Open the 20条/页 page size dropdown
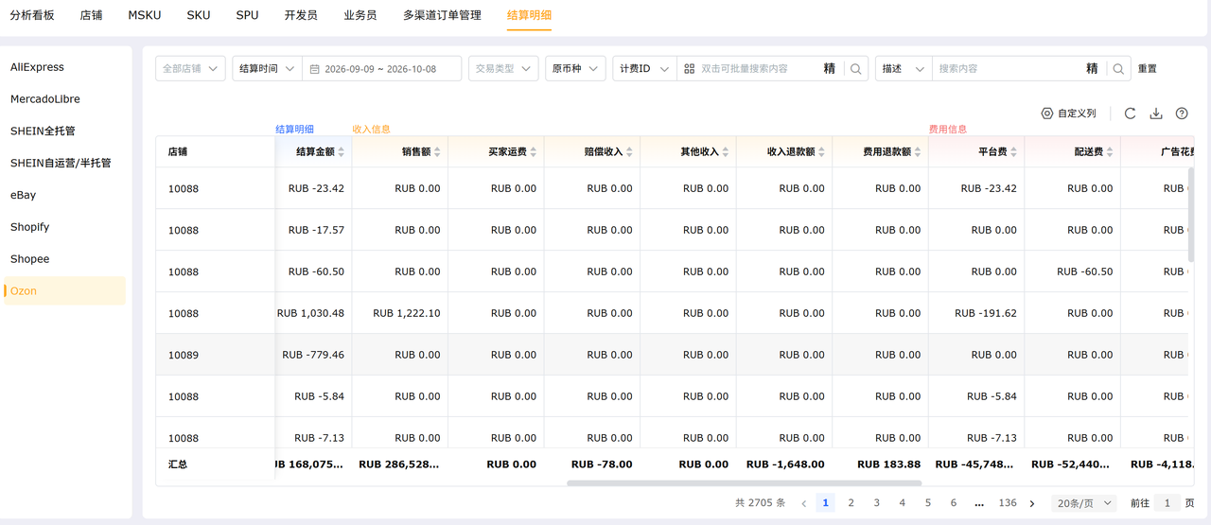Image resolution: width=1211 pixels, height=525 pixels. (x=1083, y=503)
